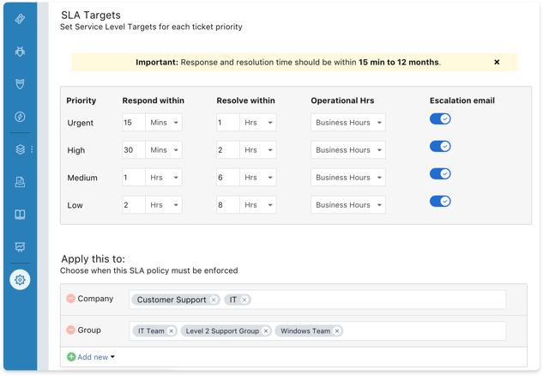The width and height of the screenshot is (543, 376).
Task: Turn off Low priority escalation email
Action: (440, 202)
